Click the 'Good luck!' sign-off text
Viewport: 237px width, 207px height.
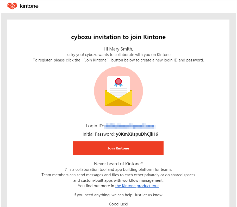118,204
